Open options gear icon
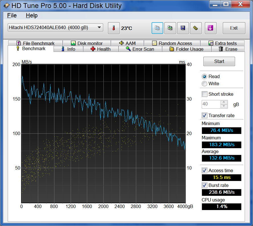Image resolution: width=253 pixels, height=226 pixels. 196,28
